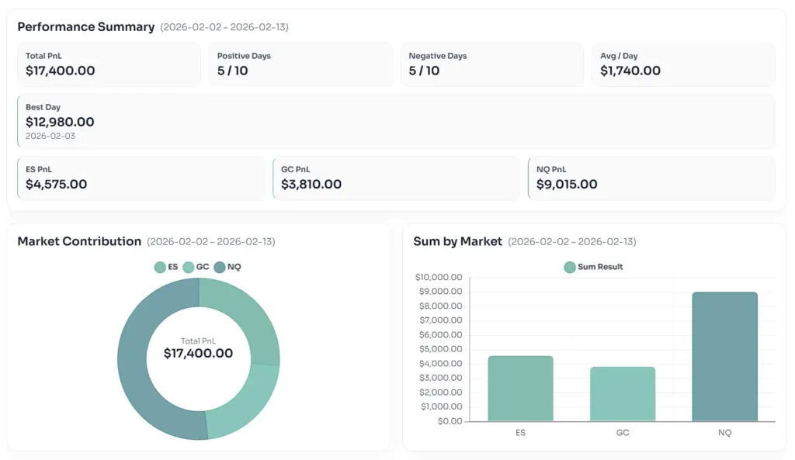Toggle the GC legend entry in Market Contribution
The image size is (795, 460).
(196, 267)
